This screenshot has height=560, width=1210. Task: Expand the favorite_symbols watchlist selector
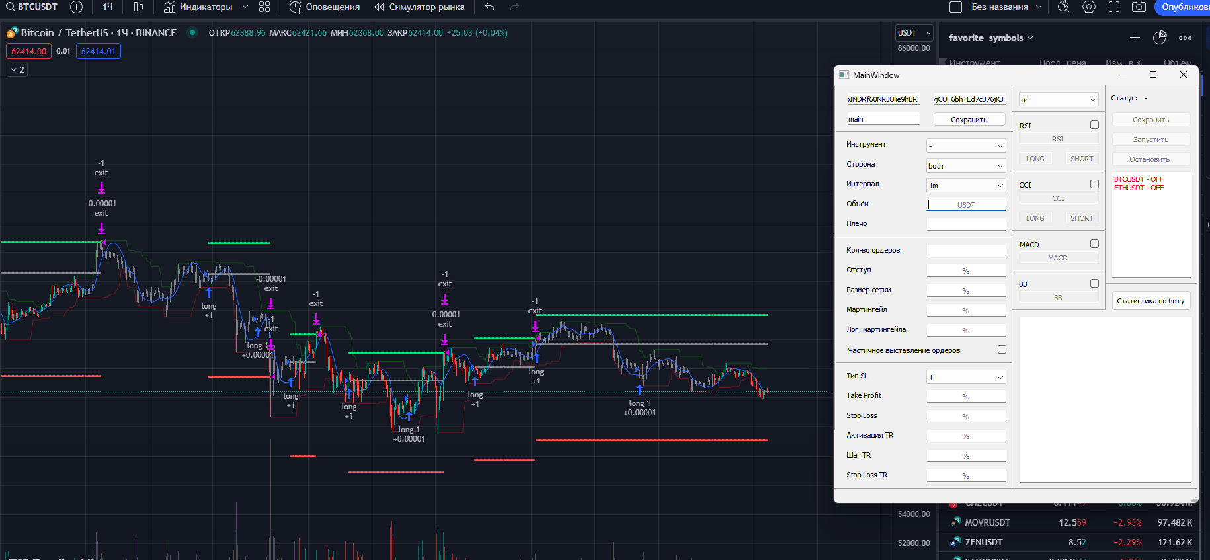coord(990,38)
